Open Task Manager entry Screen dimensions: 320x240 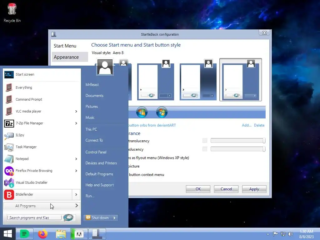tap(42, 147)
